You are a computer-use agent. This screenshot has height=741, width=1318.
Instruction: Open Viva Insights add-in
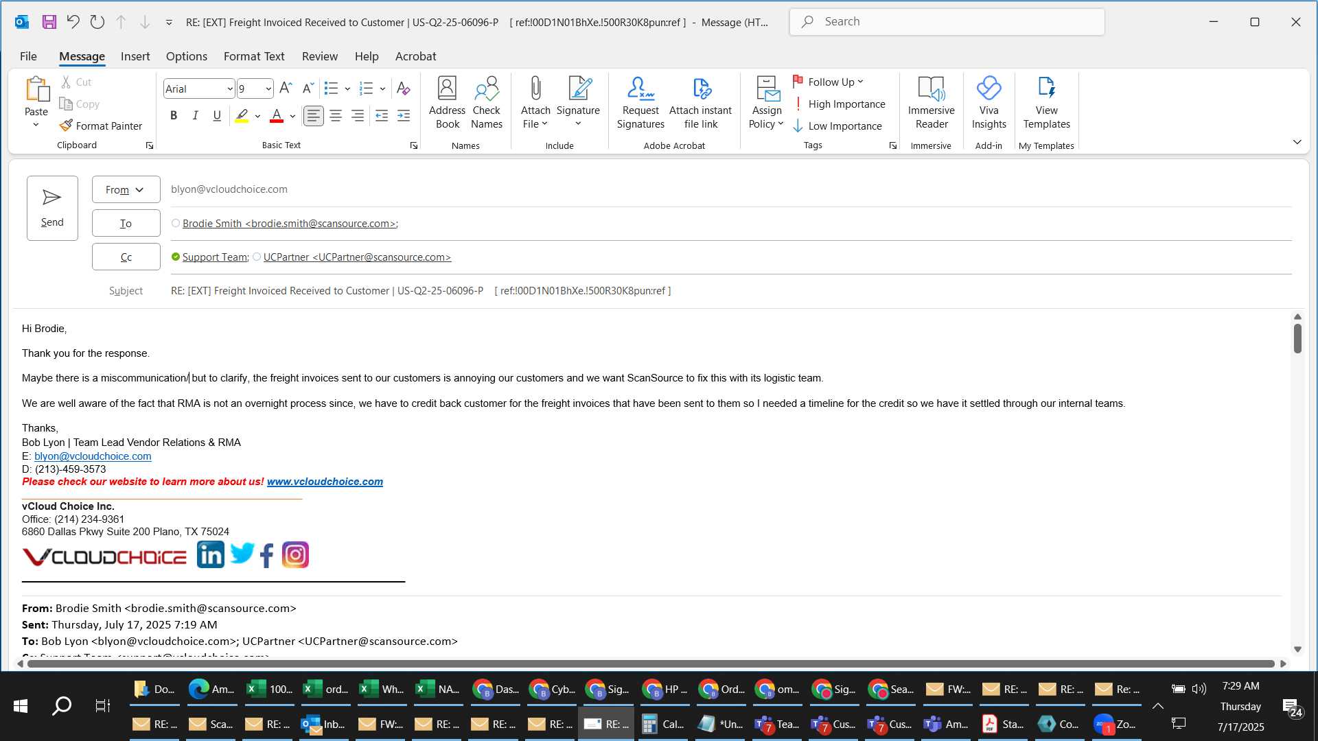click(x=989, y=102)
